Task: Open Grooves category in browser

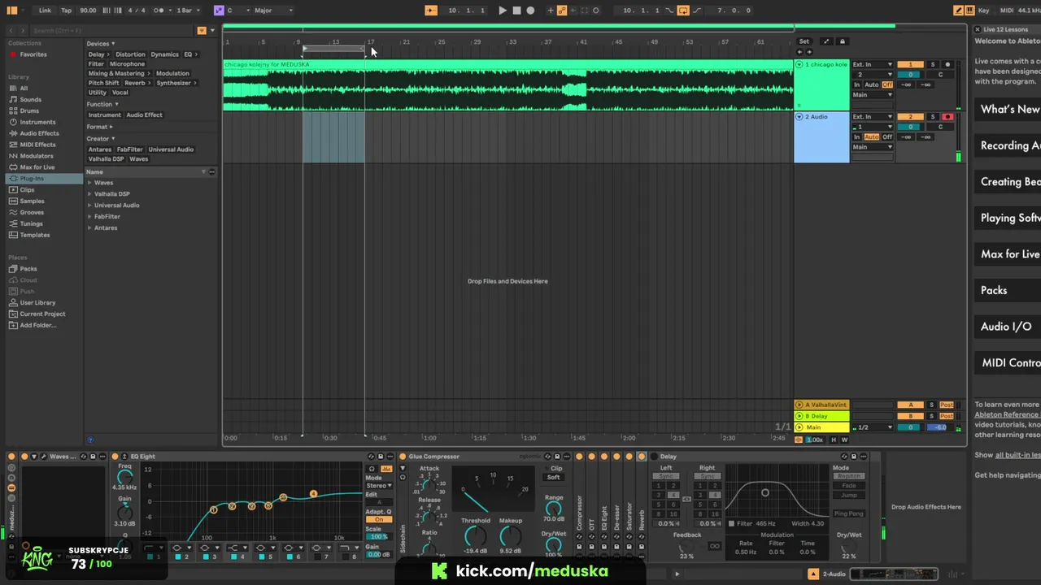Action: [32, 212]
